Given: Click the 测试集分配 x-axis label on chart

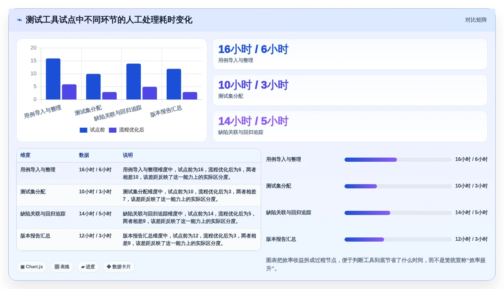Looking at the screenshot, I should (88, 110).
